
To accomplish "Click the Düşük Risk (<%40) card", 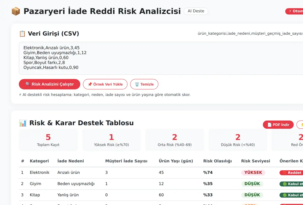I will pos(238,140).
